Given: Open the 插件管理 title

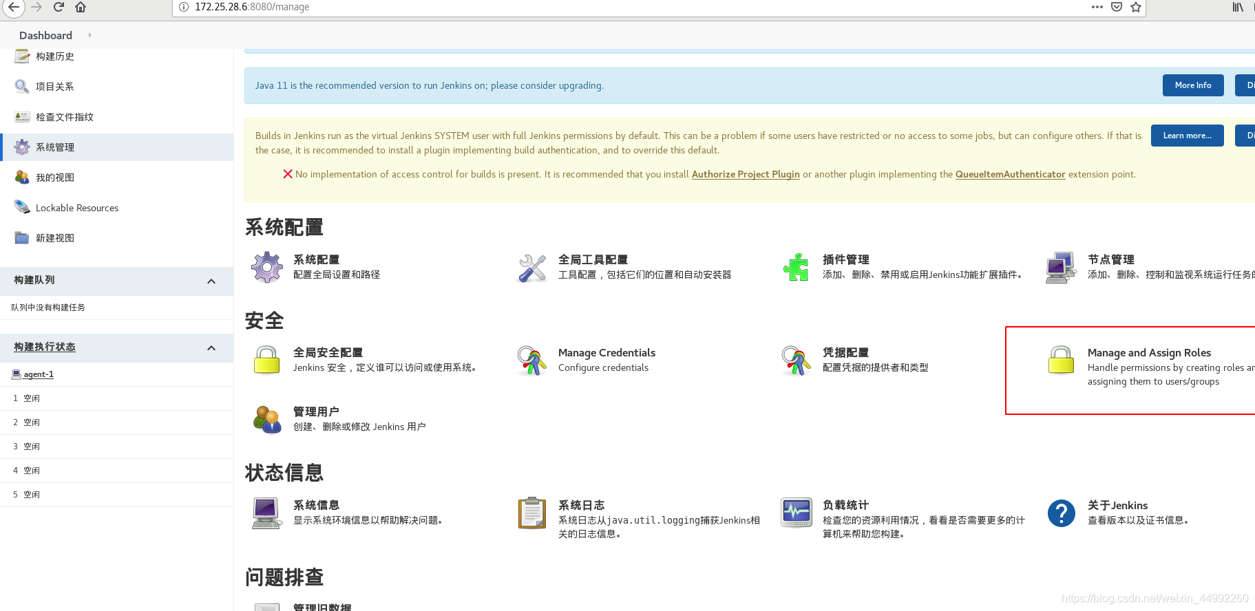Looking at the screenshot, I should 845,259.
